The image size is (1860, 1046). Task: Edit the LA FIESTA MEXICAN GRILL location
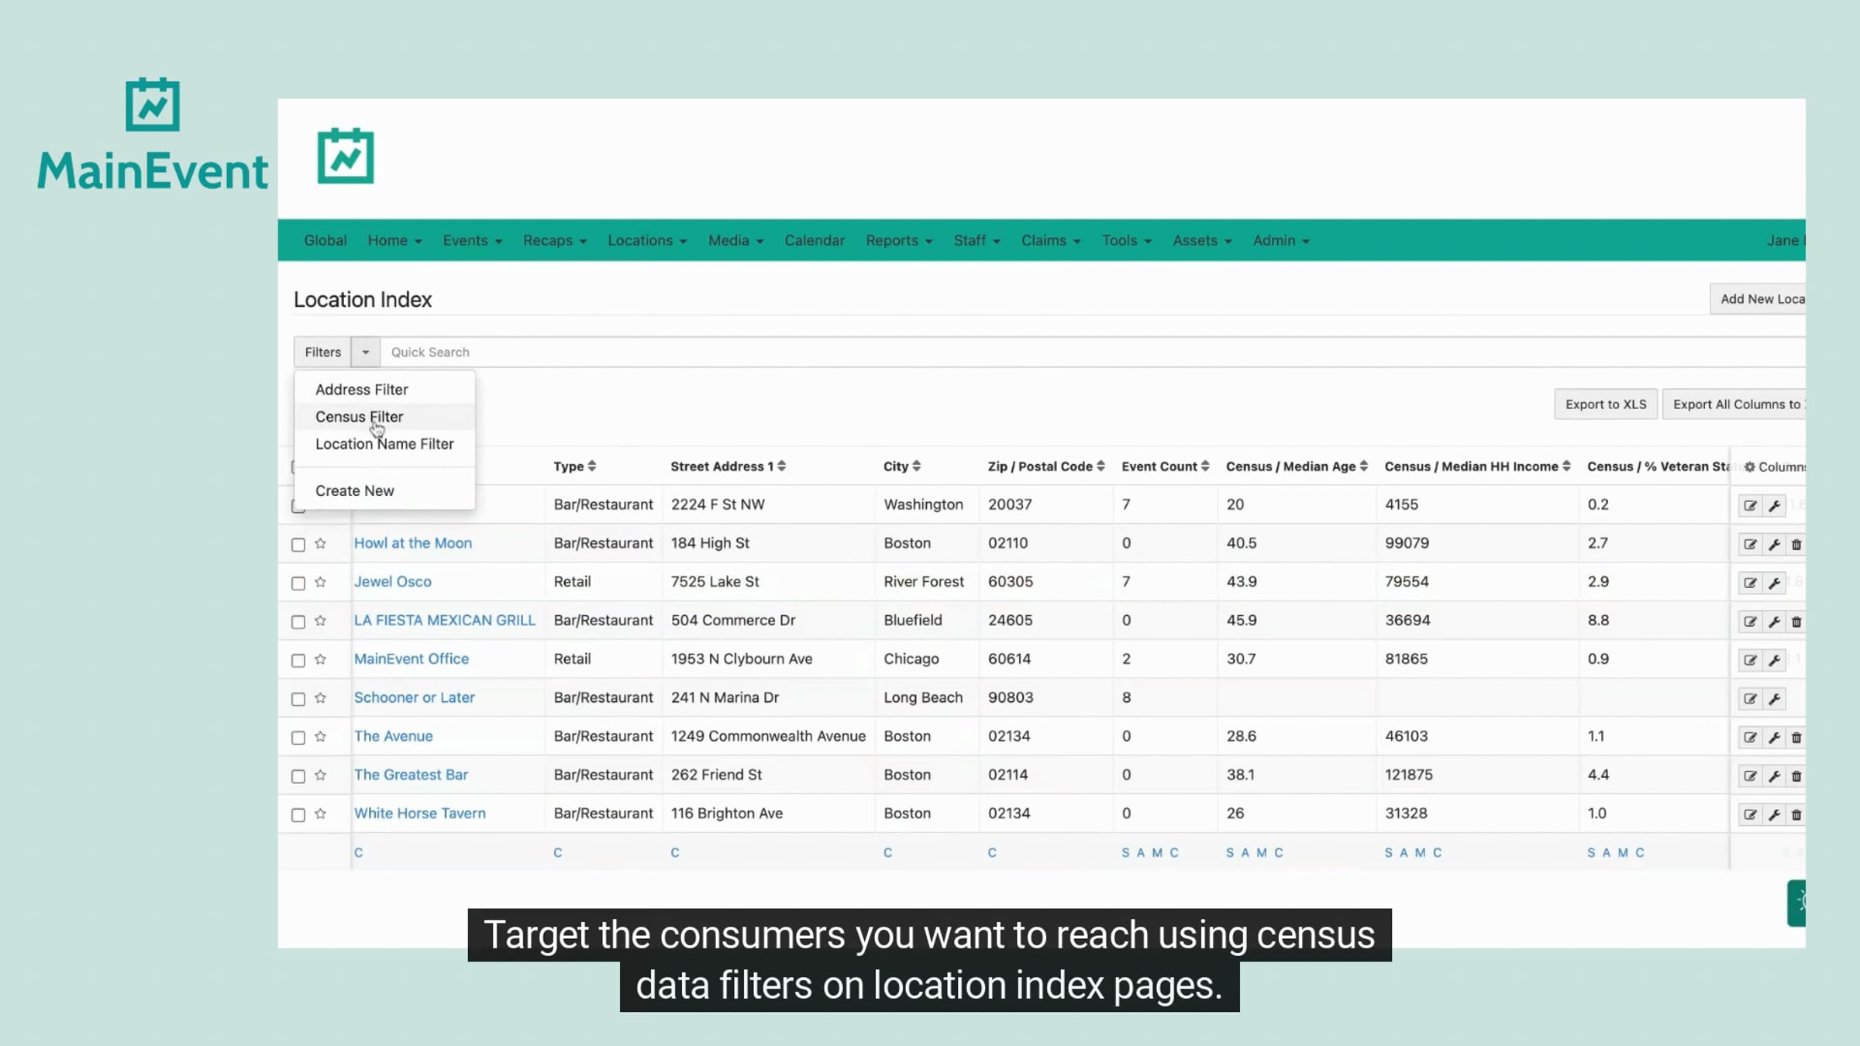pyautogui.click(x=1750, y=621)
